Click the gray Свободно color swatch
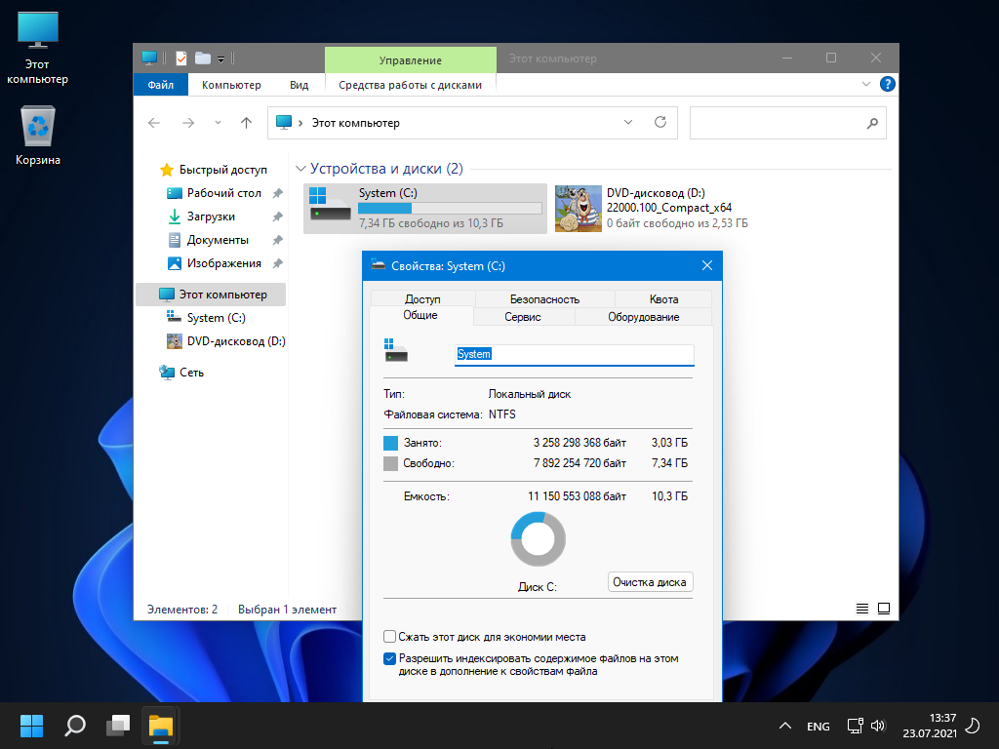This screenshot has height=749, width=999. pyautogui.click(x=390, y=463)
